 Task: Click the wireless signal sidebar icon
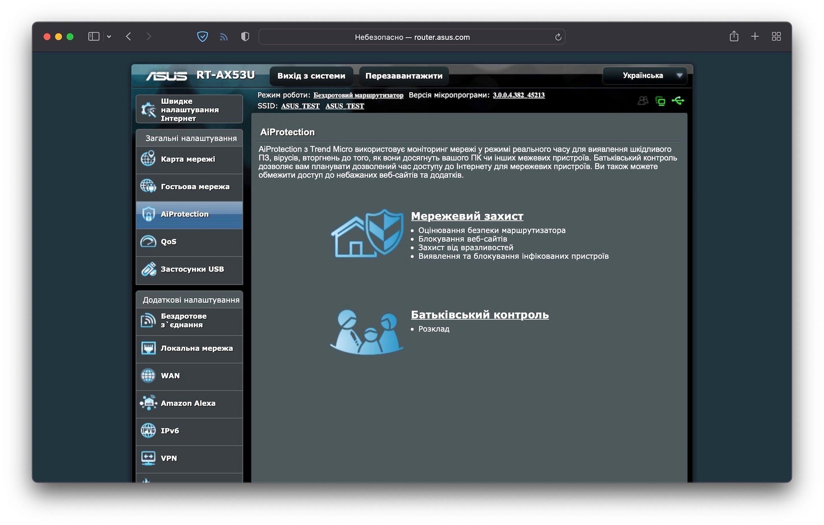pyautogui.click(x=148, y=320)
